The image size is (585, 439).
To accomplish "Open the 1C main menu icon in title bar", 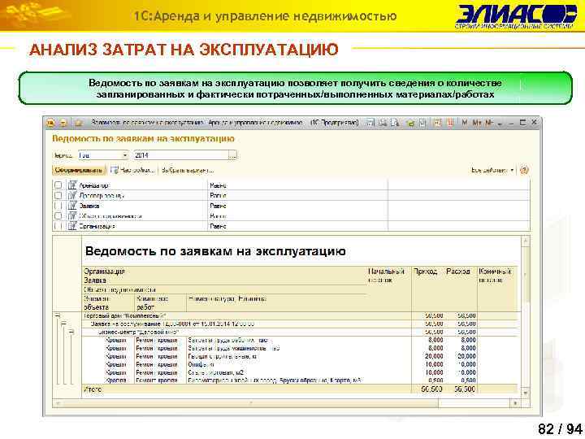I will [x=50, y=123].
